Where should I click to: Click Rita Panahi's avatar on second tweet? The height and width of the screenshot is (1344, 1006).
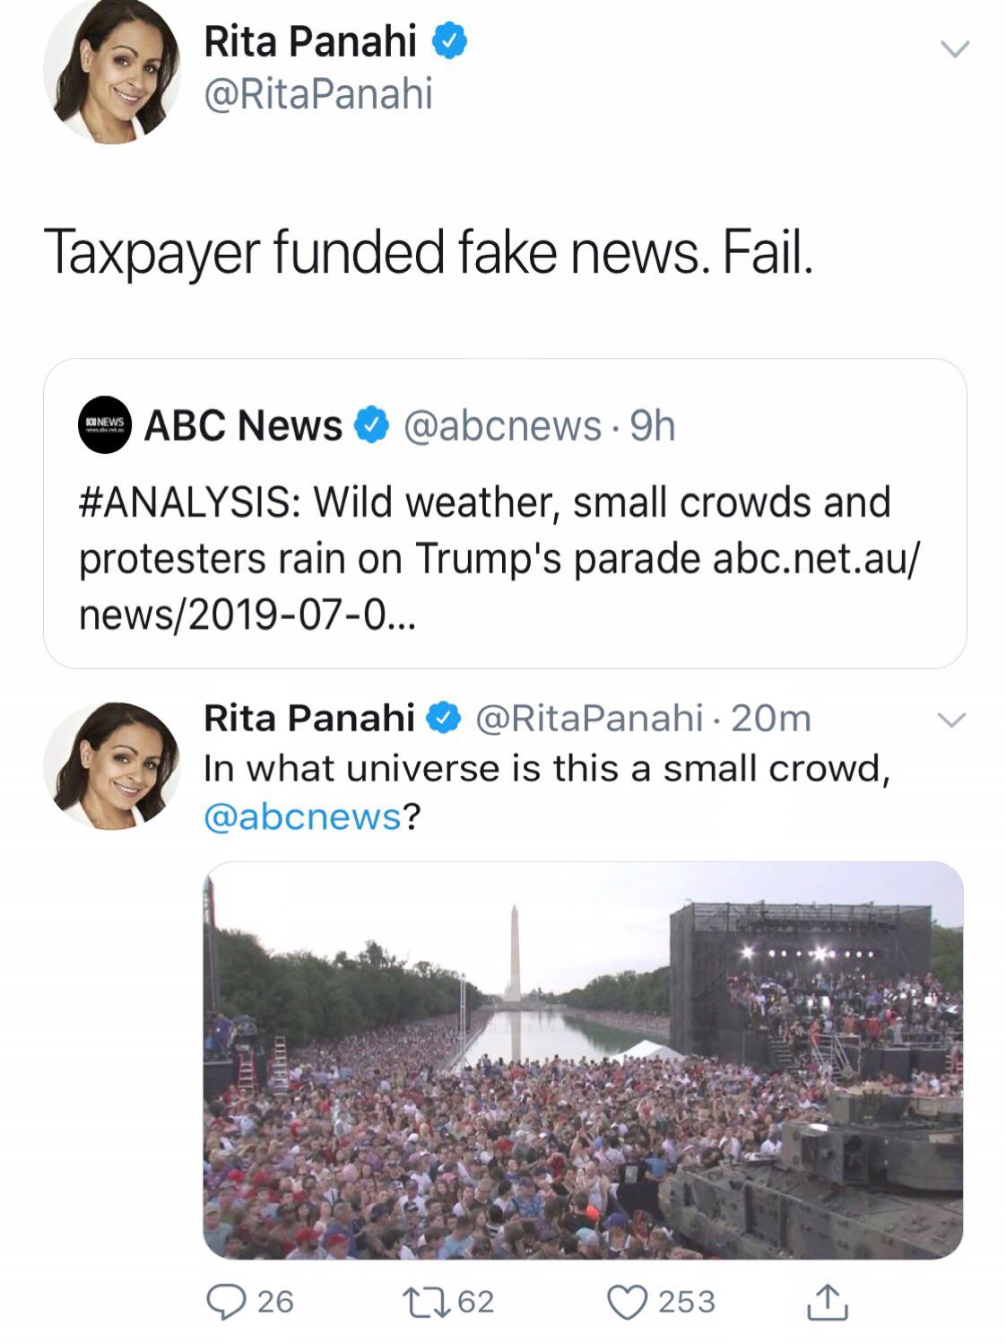[112, 765]
